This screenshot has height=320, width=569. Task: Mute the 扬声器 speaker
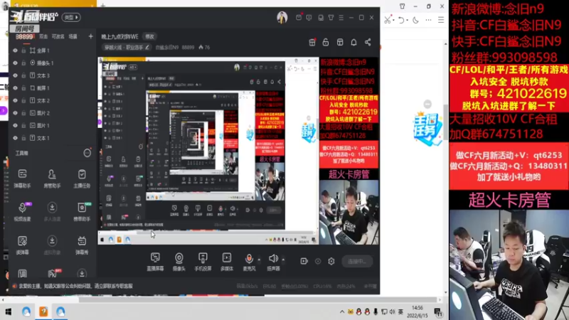[x=273, y=262]
